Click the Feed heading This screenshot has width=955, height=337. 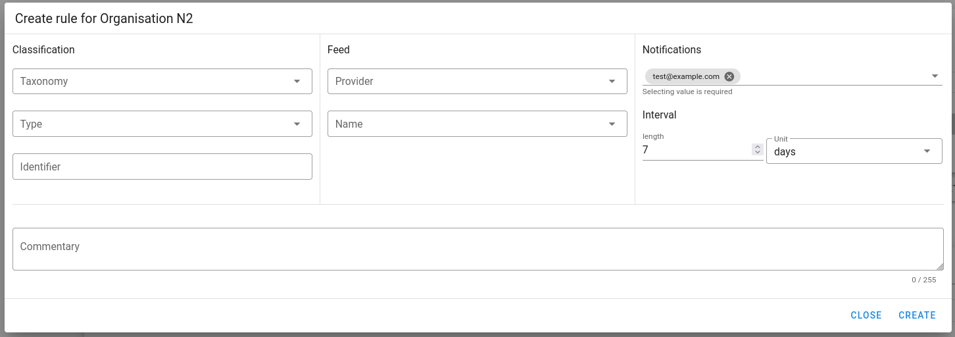[339, 49]
